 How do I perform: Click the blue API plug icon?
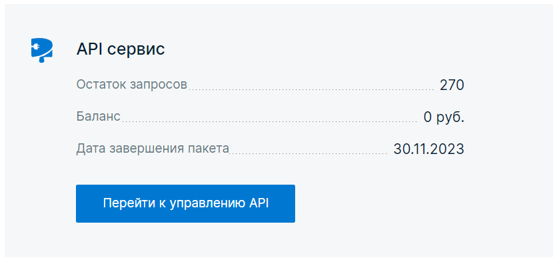pos(42,50)
